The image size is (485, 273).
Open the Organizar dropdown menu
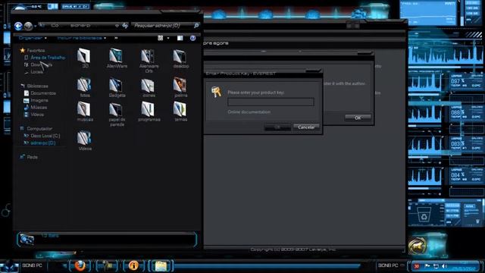[33, 38]
